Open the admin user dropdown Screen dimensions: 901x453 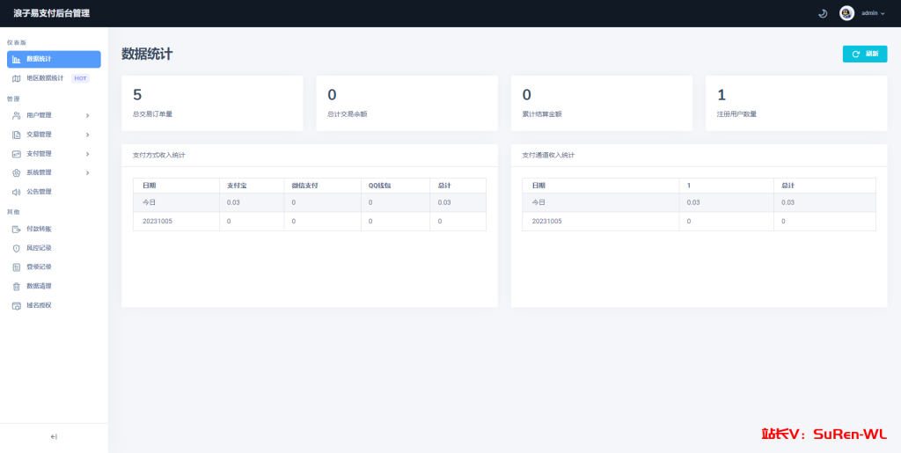[873, 13]
